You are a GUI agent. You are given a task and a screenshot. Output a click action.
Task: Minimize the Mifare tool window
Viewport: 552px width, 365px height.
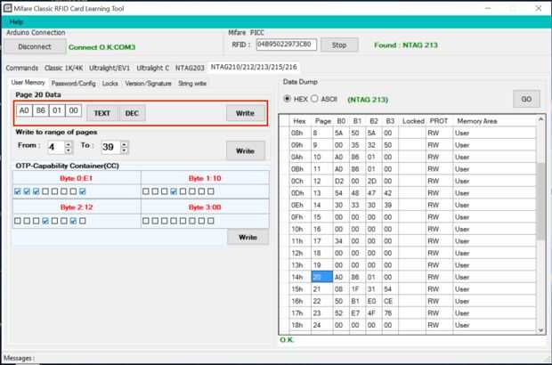pyautogui.click(x=488, y=8)
